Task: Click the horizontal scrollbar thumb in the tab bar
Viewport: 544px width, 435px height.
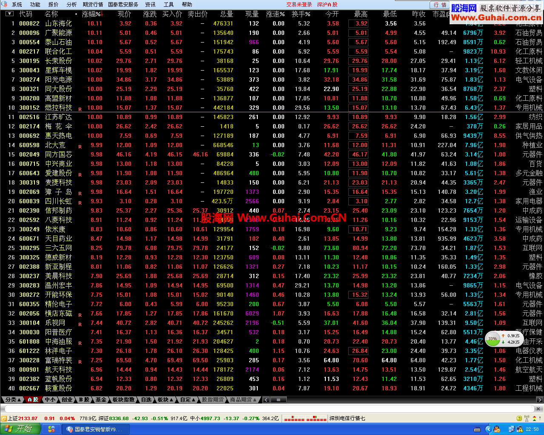Action: click(279, 400)
